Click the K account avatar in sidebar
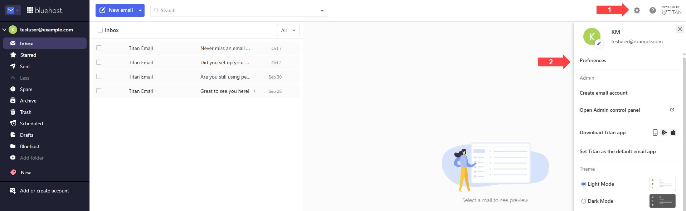The image size is (686, 211). pyautogui.click(x=13, y=30)
